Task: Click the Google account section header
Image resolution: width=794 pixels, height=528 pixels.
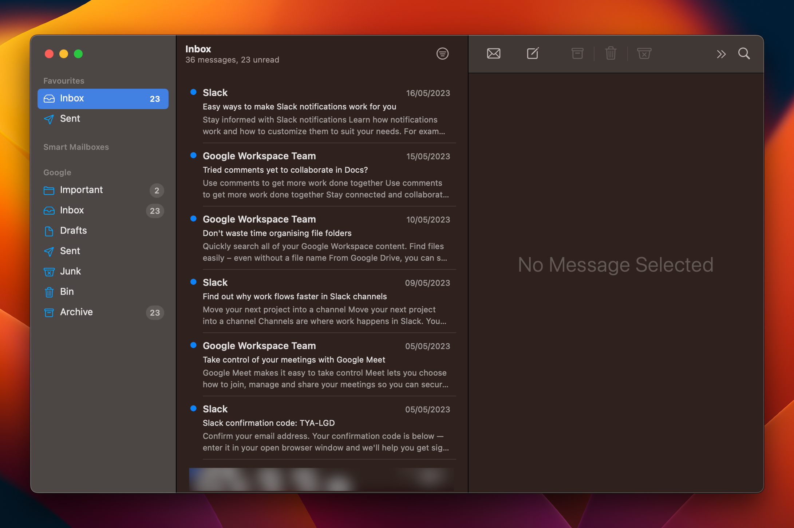Action: [x=57, y=172]
